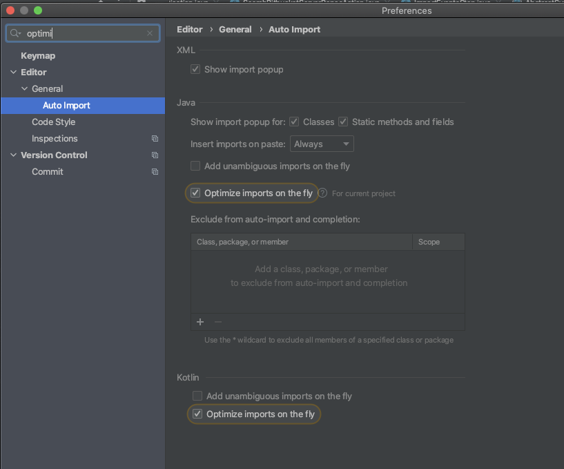Click the search magnifier icon in Preferences

[15, 33]
